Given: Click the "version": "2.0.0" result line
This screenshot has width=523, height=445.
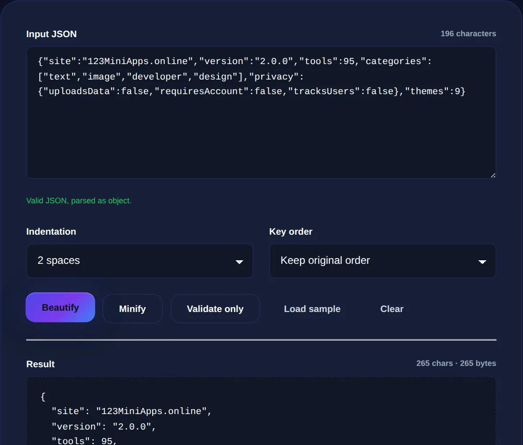Looking at the screenshot, I should coord(103,426).
